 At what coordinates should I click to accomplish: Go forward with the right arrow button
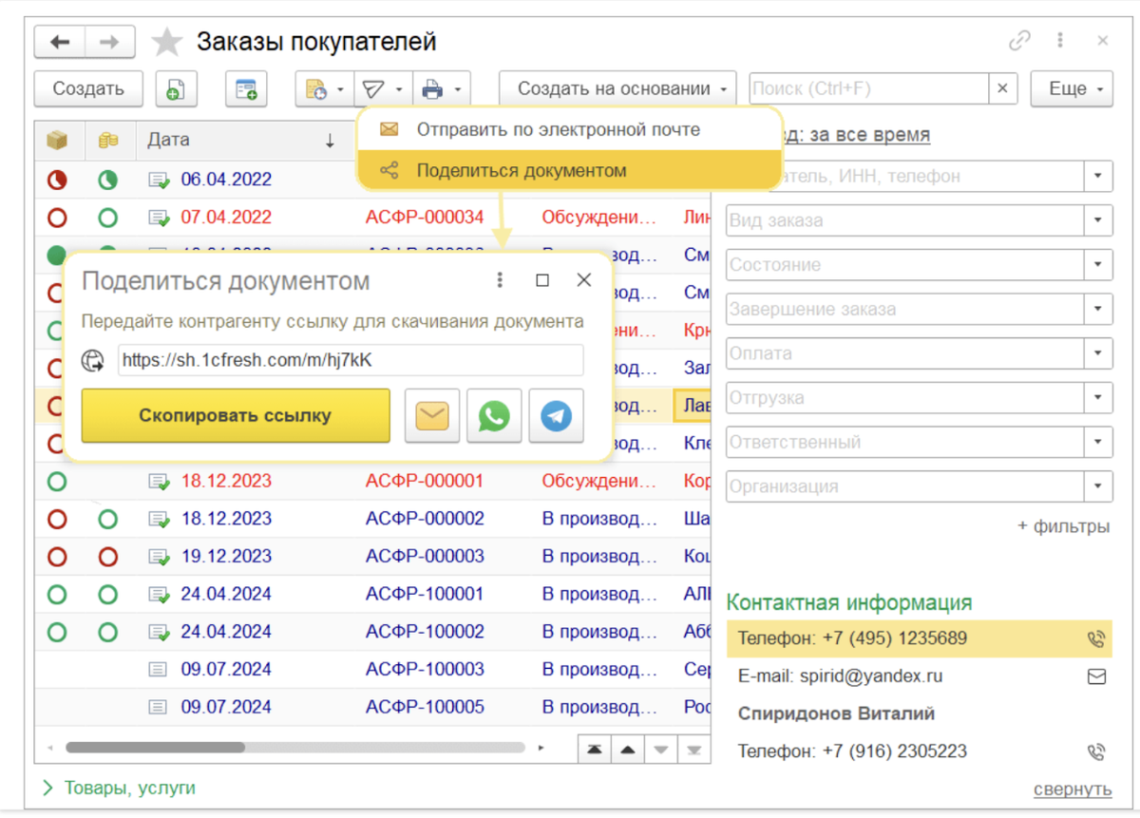pos(110,42)
